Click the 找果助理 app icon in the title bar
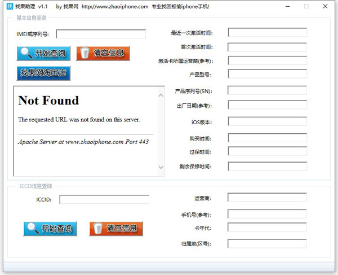This screenshot has height=275, width=338. pyautogui.click(x=9, y=6)
